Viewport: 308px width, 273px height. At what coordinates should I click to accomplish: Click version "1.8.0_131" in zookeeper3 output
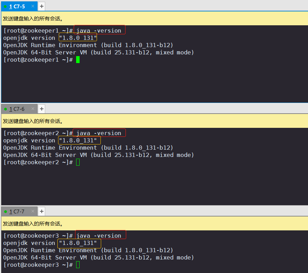[78, 243]
